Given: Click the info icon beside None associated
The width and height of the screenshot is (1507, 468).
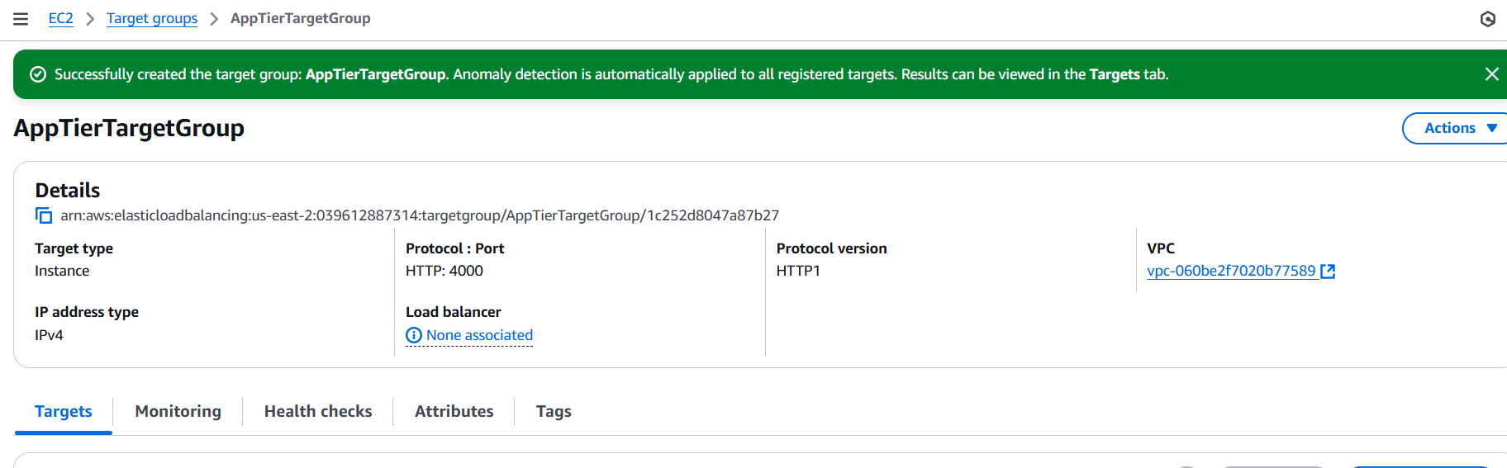Looking at the screenshot, I should click(414, 335).
